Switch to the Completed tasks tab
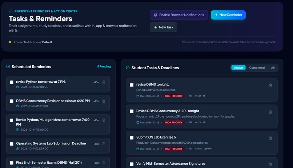The width and height of the screenshot is (293, 168). tap(257, 68)
